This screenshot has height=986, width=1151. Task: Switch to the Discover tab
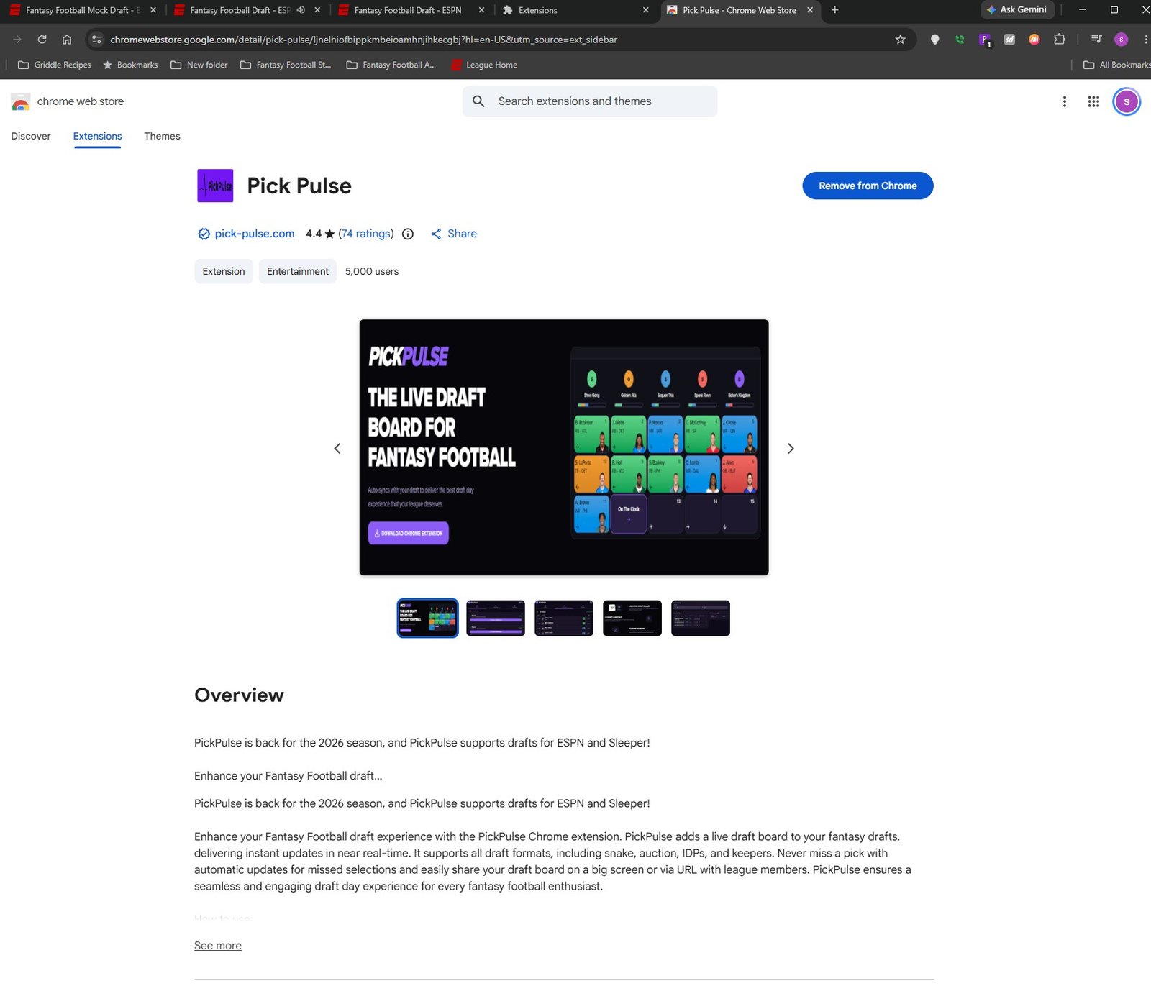coord(31,136)
